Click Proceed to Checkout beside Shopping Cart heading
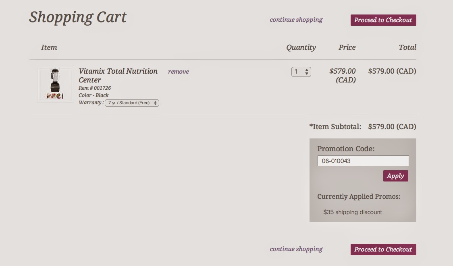Image resolution: width=453 pixels, height=266 pixels. pos(383,20)
